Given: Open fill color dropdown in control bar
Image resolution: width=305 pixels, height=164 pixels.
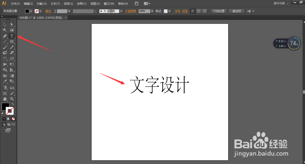Looking at the screenshot, I should click(x=31, y=11).
